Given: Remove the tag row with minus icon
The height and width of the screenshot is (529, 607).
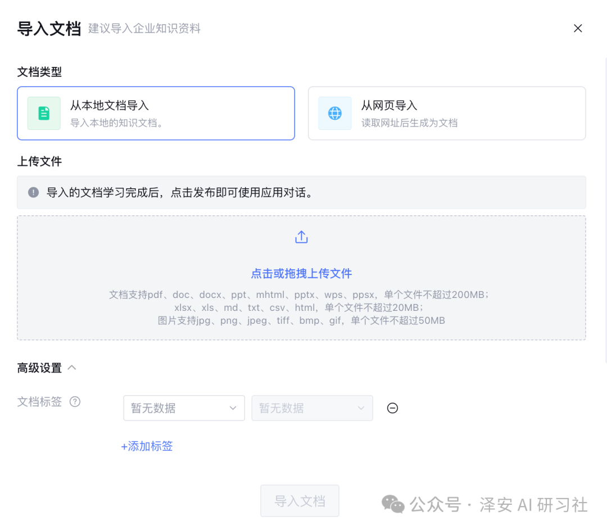Looking at the screenshot, I should (x=392, y=408).
